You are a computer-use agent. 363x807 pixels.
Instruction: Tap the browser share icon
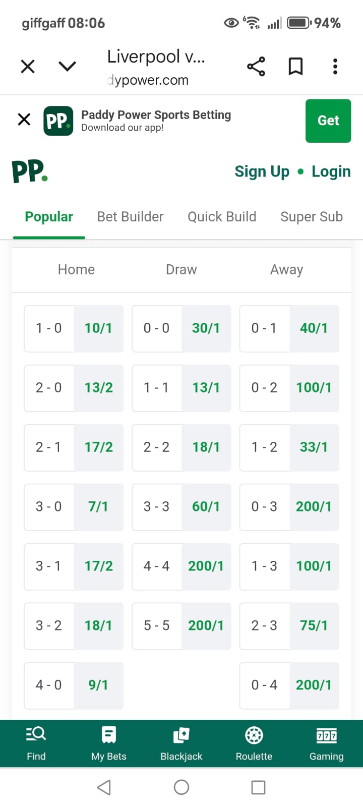click(256, 67)
